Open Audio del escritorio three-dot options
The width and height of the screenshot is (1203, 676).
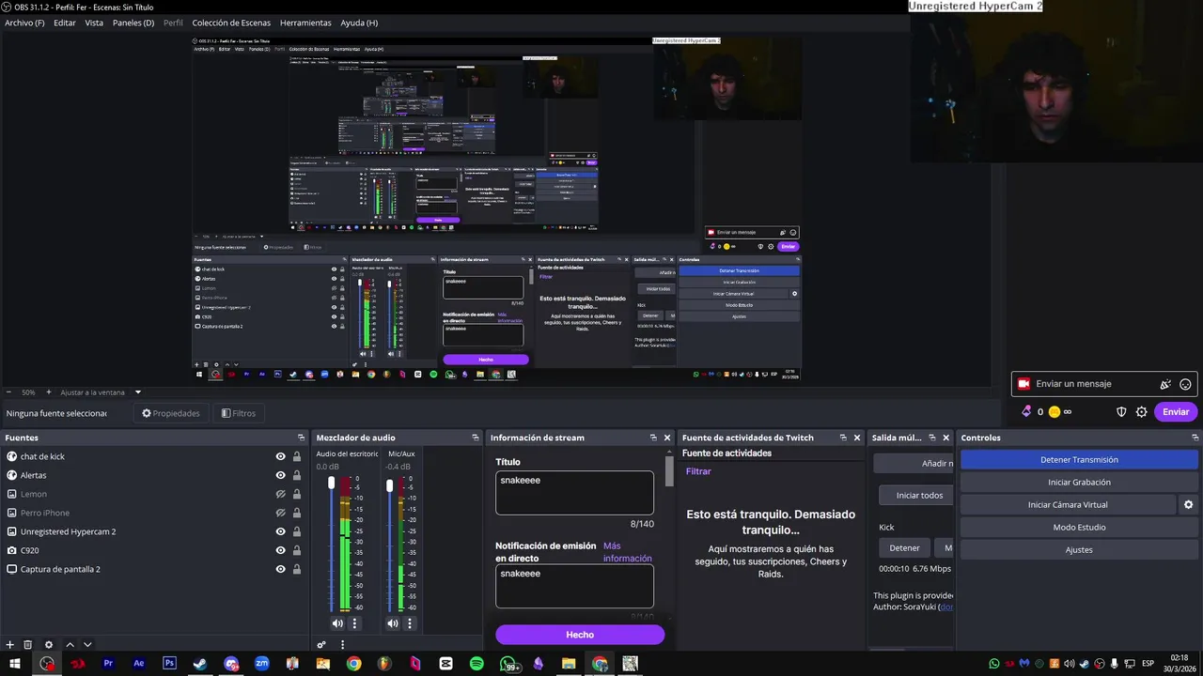pyautogui.click(x=354, y=623)
